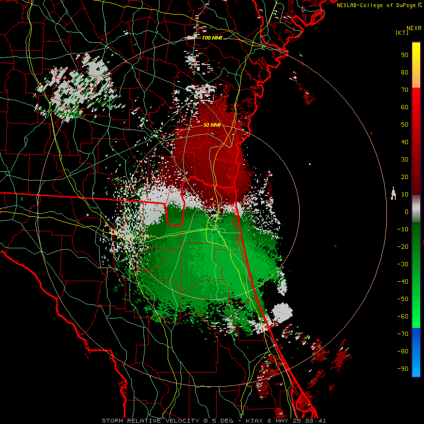Click the -10 scale value
The height and width of the screenshot is (424, 424).
pos(403,229)
